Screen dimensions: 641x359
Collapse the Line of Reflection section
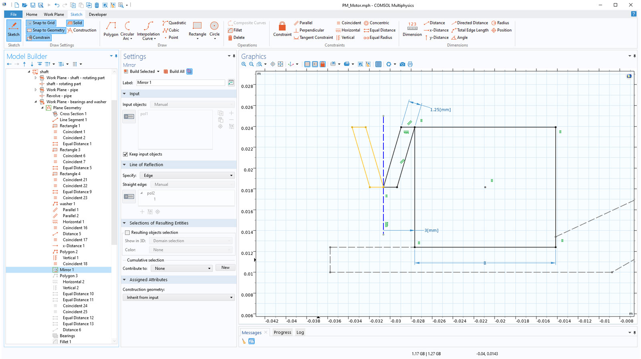click(x=125, y=165)
